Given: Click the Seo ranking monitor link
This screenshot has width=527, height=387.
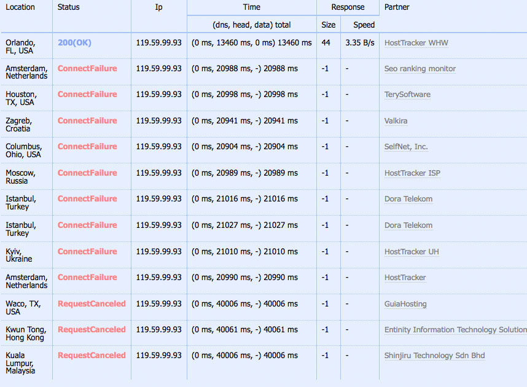Looking at the screenshot, I should pyautogui.click(x=420, y=69).
